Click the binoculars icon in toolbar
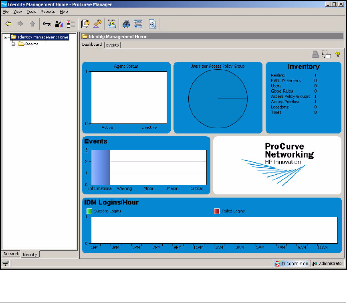 click(126, 24)
